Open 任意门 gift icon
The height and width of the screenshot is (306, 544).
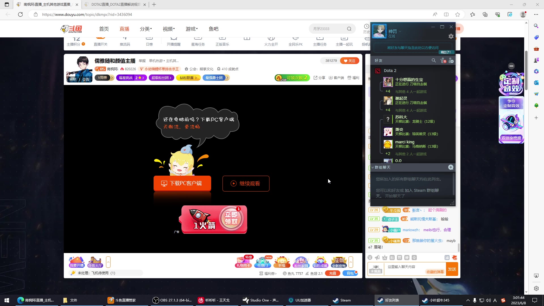[x=263, y=262]
